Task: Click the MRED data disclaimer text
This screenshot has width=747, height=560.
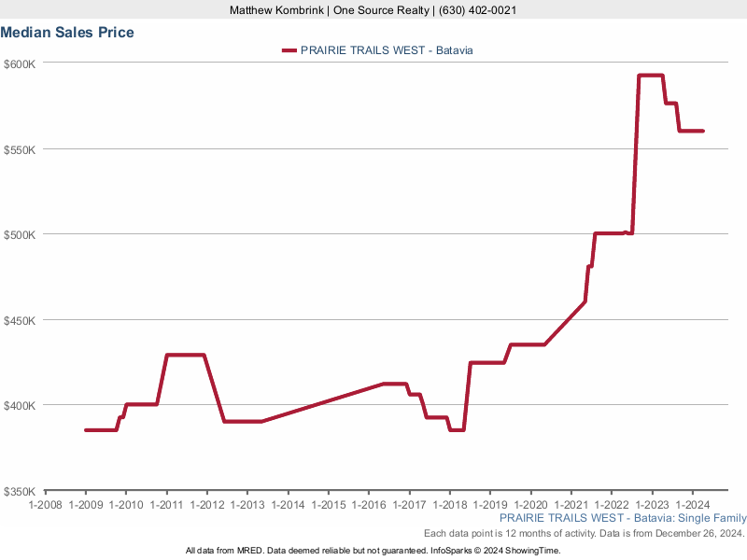Action: pyautogui.click(x=373, y=551)
